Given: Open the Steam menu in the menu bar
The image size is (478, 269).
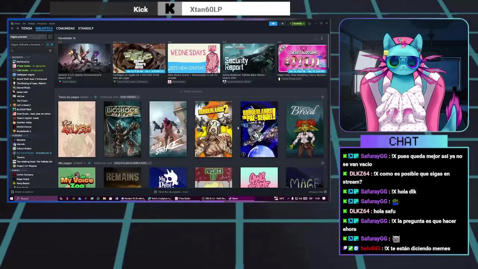Looking at the screenshot, I should coord(16,24).
